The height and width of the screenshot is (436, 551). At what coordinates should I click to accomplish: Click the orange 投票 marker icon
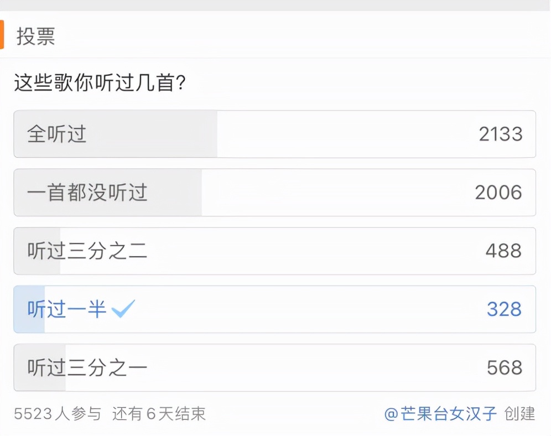click(x=4, y=34)
